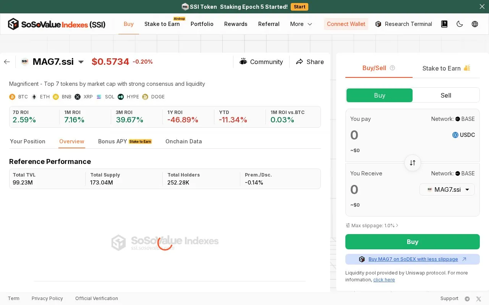
Task: Follow the 'click here' liquidity info link
Action: point(384,280)
